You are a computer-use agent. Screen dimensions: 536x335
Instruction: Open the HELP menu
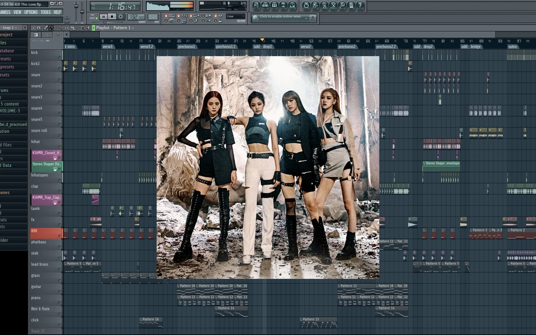[57, 12]
